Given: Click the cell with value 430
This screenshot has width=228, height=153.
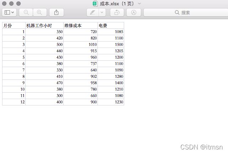Looking at the screenshot, I should coord(44,58).
